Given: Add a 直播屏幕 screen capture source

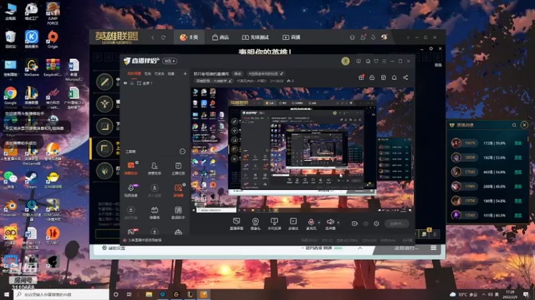Looking at the screenshot, I should 237,224.
